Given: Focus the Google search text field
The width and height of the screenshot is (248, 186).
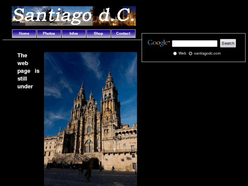Looking at the screenshot, I should pos(194,44).
